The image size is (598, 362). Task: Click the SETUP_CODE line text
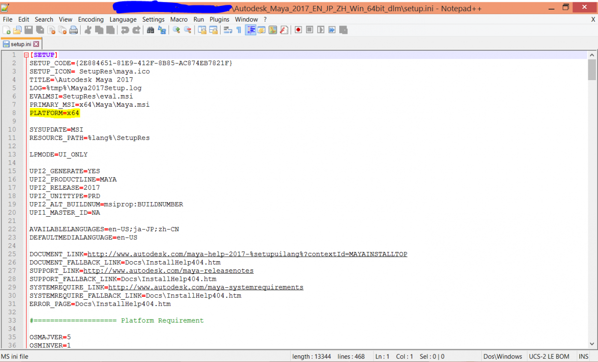coord(131,63)
